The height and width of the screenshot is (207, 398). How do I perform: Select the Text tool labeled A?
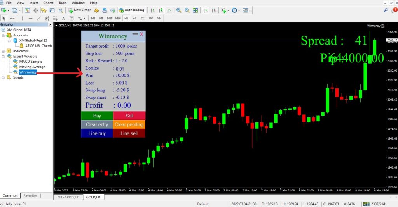(63, 18)
